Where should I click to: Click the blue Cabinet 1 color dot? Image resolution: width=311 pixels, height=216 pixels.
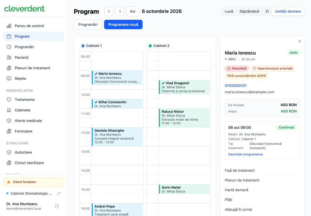point(83,46)
